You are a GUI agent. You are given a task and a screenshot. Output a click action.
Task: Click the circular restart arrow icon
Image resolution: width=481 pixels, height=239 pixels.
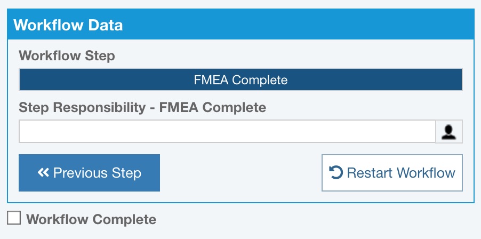coord(336,172)
